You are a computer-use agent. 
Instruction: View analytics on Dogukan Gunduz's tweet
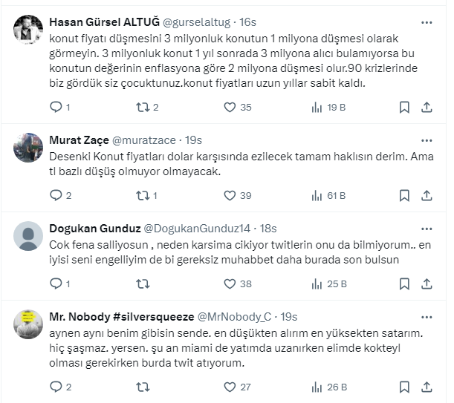click(x=317, y=284)
